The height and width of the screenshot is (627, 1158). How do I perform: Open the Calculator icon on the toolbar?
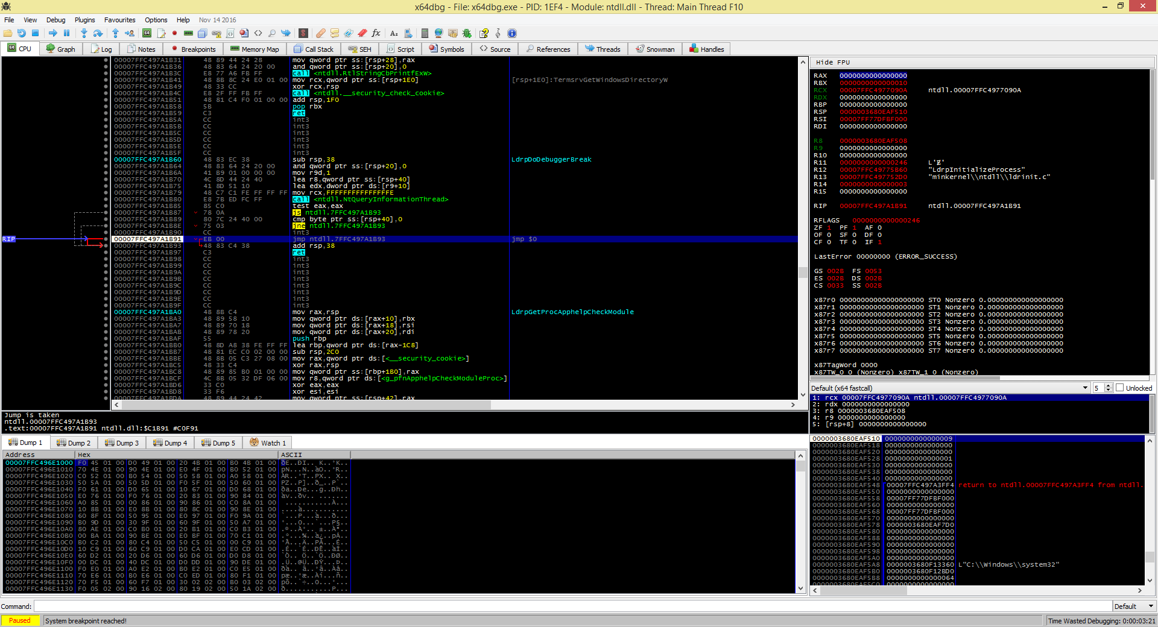pyautogui.click(x=424, y=33)
